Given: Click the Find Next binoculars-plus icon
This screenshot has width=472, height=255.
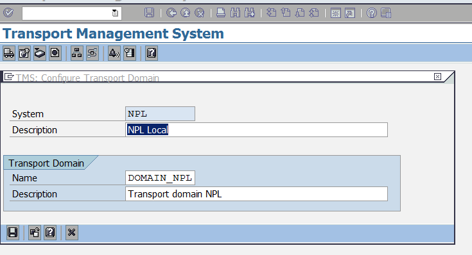Looking at the screenshot, I should tap(250, 13).
